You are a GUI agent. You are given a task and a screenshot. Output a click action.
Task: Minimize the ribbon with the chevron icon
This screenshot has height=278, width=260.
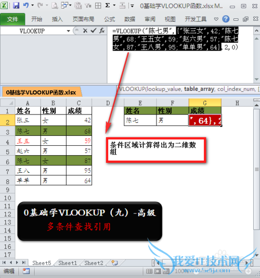(216, 19)
